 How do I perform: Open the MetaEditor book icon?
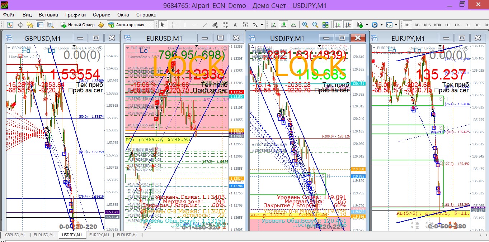pos(101,25)
